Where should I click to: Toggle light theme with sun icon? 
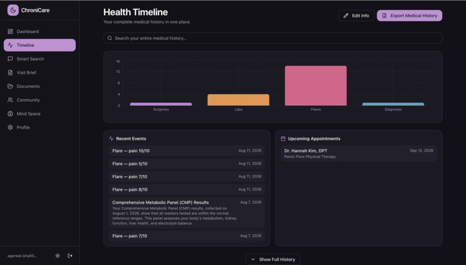58,256
